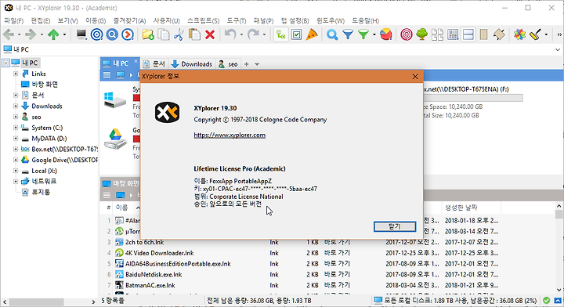
Task: Click the colorful flower icon
Action: click(x=519, y=34)
